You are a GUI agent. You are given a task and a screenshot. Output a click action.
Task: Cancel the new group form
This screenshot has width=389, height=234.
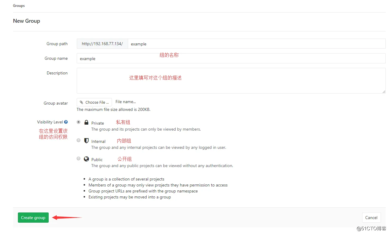click(x=371, y=218)
